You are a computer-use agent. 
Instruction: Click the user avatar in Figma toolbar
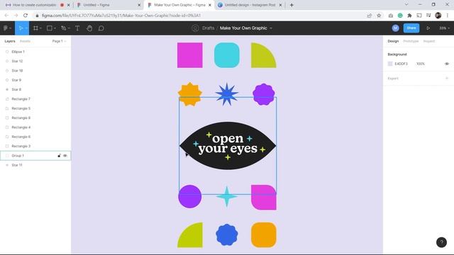[x=395, y=28]
